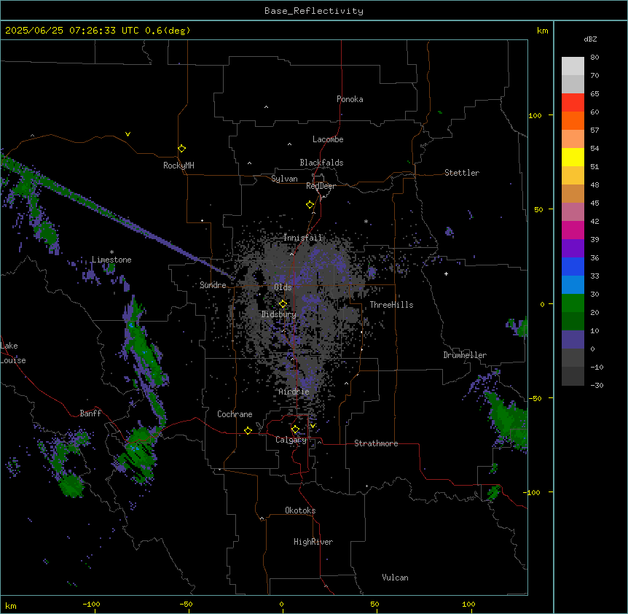Click the Sundre town label
The image size is (628, 614).
coord(213,285)
